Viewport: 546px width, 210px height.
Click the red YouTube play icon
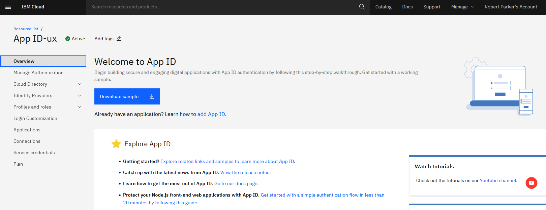click(x=531, y=183)
